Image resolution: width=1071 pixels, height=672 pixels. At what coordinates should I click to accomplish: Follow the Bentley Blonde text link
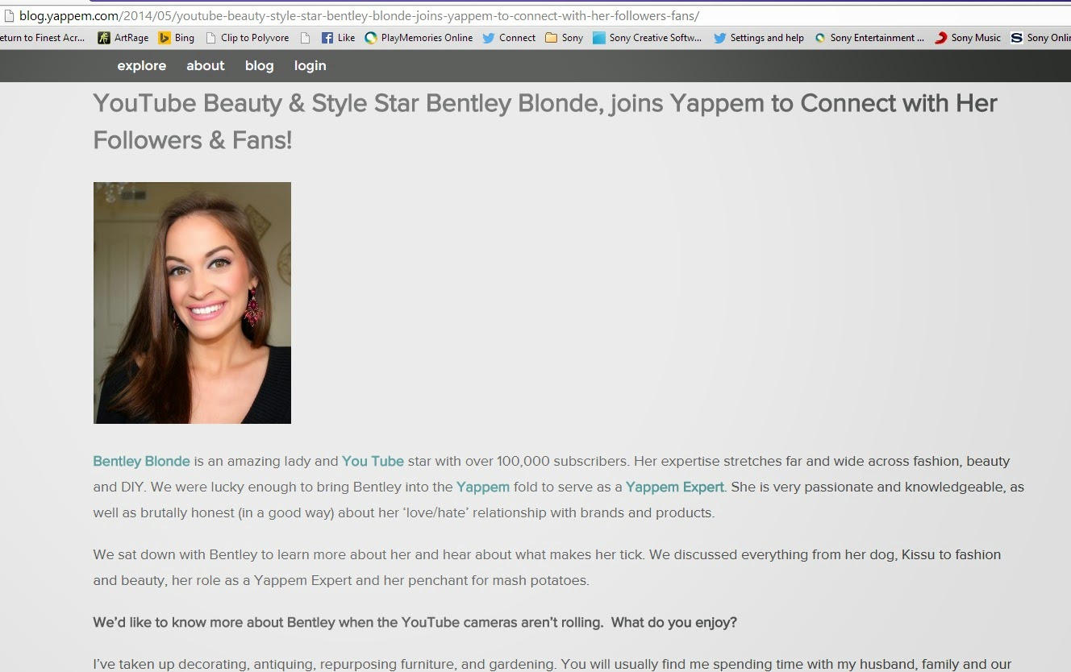(x=141, y=462)
